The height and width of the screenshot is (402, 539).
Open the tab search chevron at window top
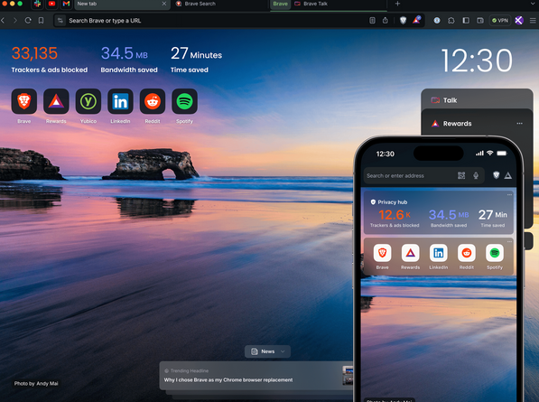533,4
